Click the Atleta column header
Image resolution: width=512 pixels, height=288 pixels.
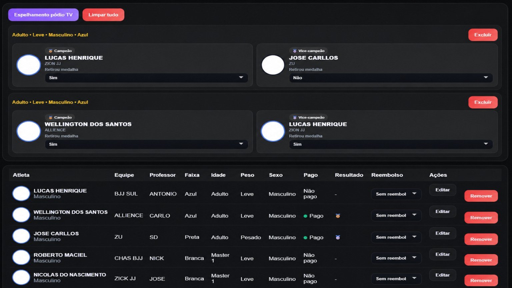(21, 175)
